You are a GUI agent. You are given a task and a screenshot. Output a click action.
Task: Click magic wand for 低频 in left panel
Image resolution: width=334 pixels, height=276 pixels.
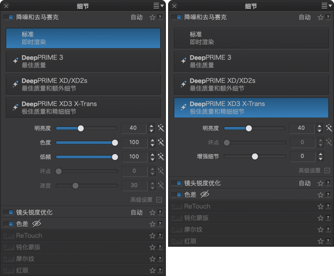(x=161, y=157)
